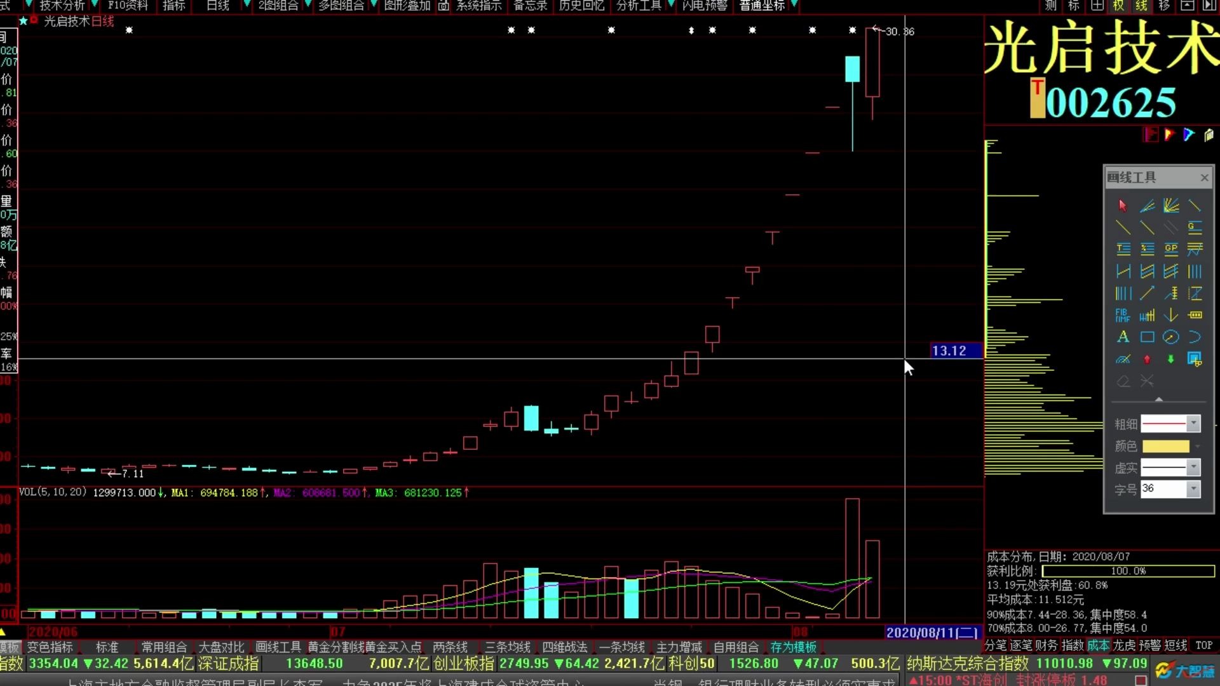Image resolution: width=1220 pixels, height=686 pixels.
Task: Switch to the 大盘对比 tab
Action: [221, 647]
